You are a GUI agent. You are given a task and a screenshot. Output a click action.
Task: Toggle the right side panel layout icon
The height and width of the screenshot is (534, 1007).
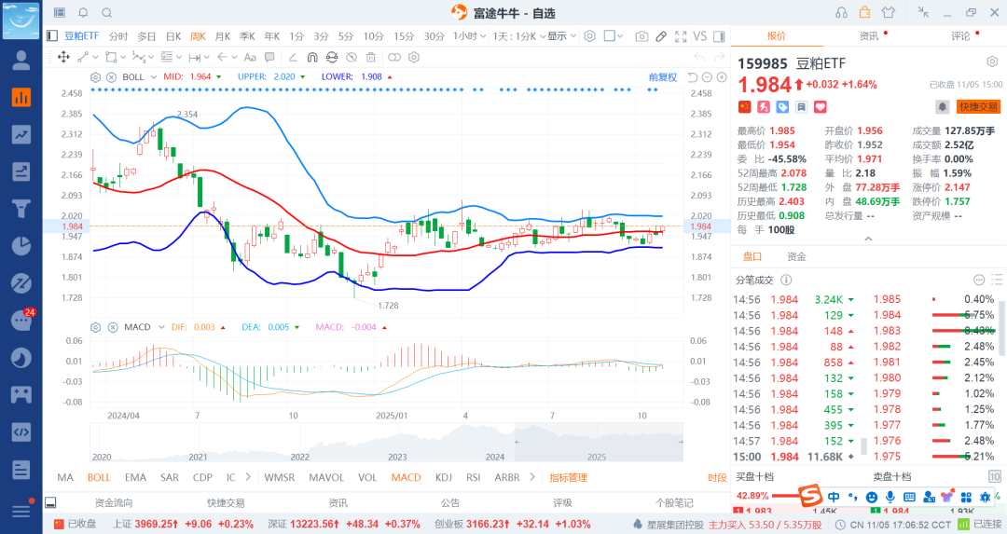(719, 36)
